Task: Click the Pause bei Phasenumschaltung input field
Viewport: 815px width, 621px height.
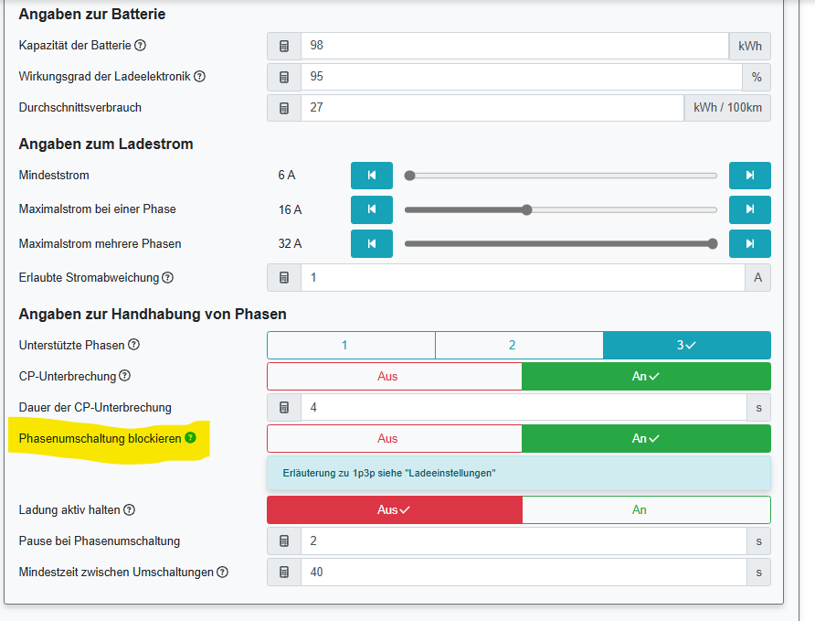Action: [x=523, y=541]
